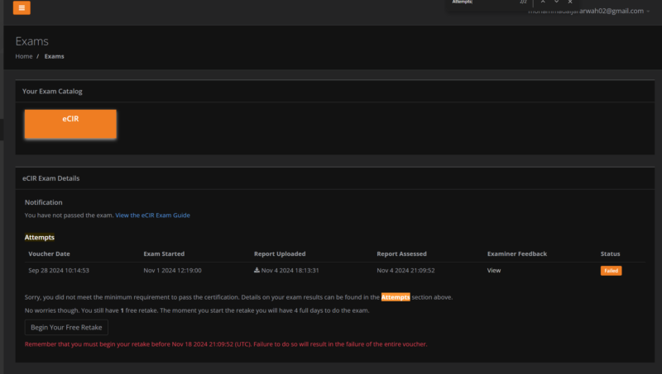This screenshot has width=662, height=374.
Task: View the examiner feedback
Action: click(494, 270)
